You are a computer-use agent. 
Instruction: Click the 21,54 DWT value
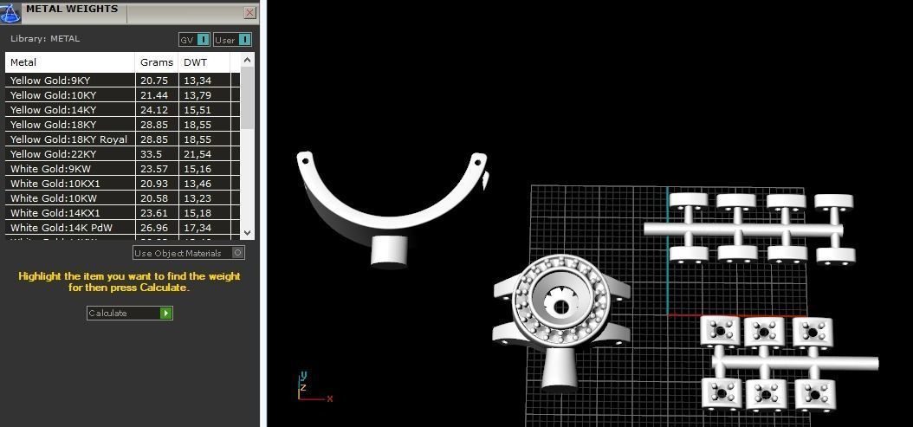click(197, 154)
